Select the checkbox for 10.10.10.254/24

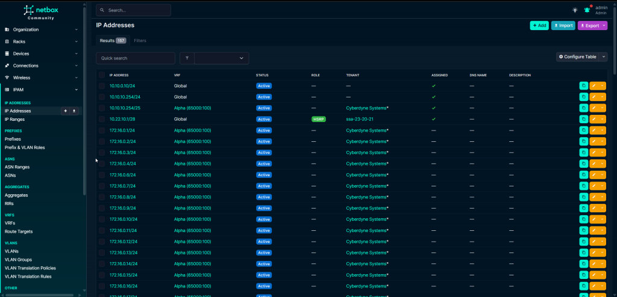(x=102, y=97)
